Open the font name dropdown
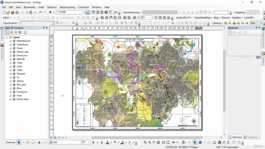265x149 pixels. [x=80, y=142]
